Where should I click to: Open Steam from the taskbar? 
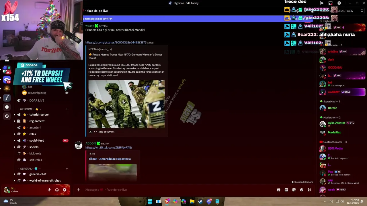[x=200, y=201]
